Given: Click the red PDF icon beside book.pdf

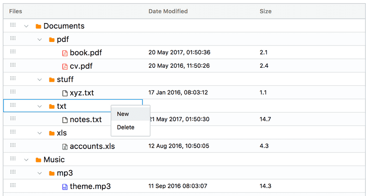Looking at the screenshot, I should tap(65, 53).
